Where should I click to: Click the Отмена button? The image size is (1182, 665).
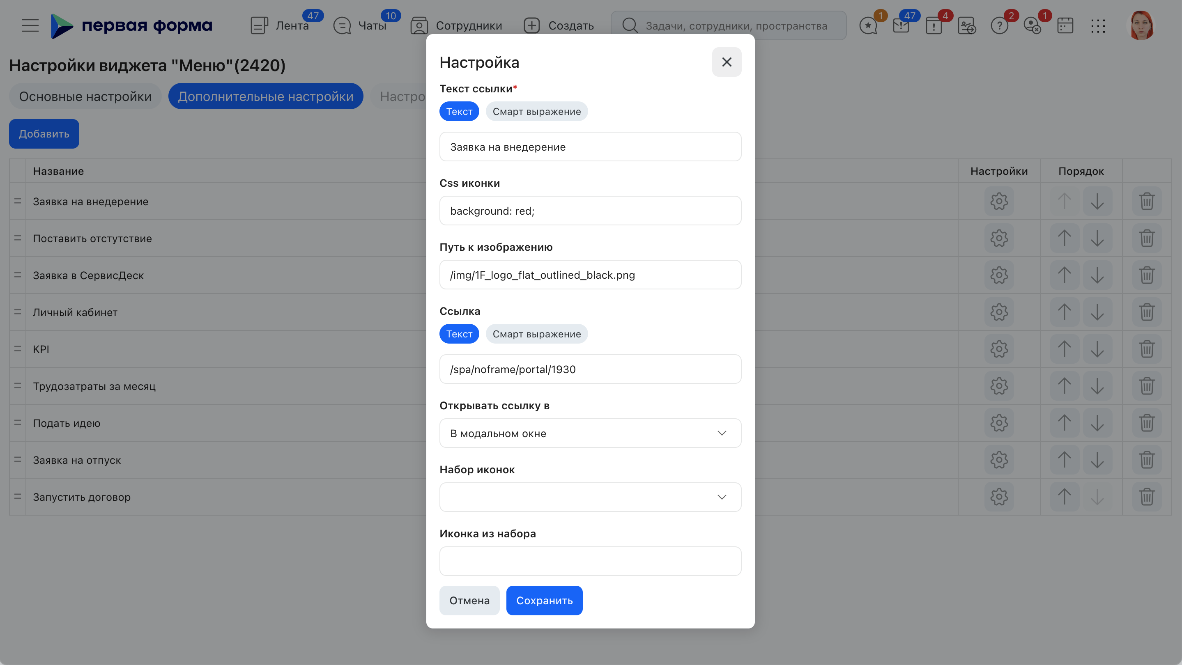coord(469,600)
